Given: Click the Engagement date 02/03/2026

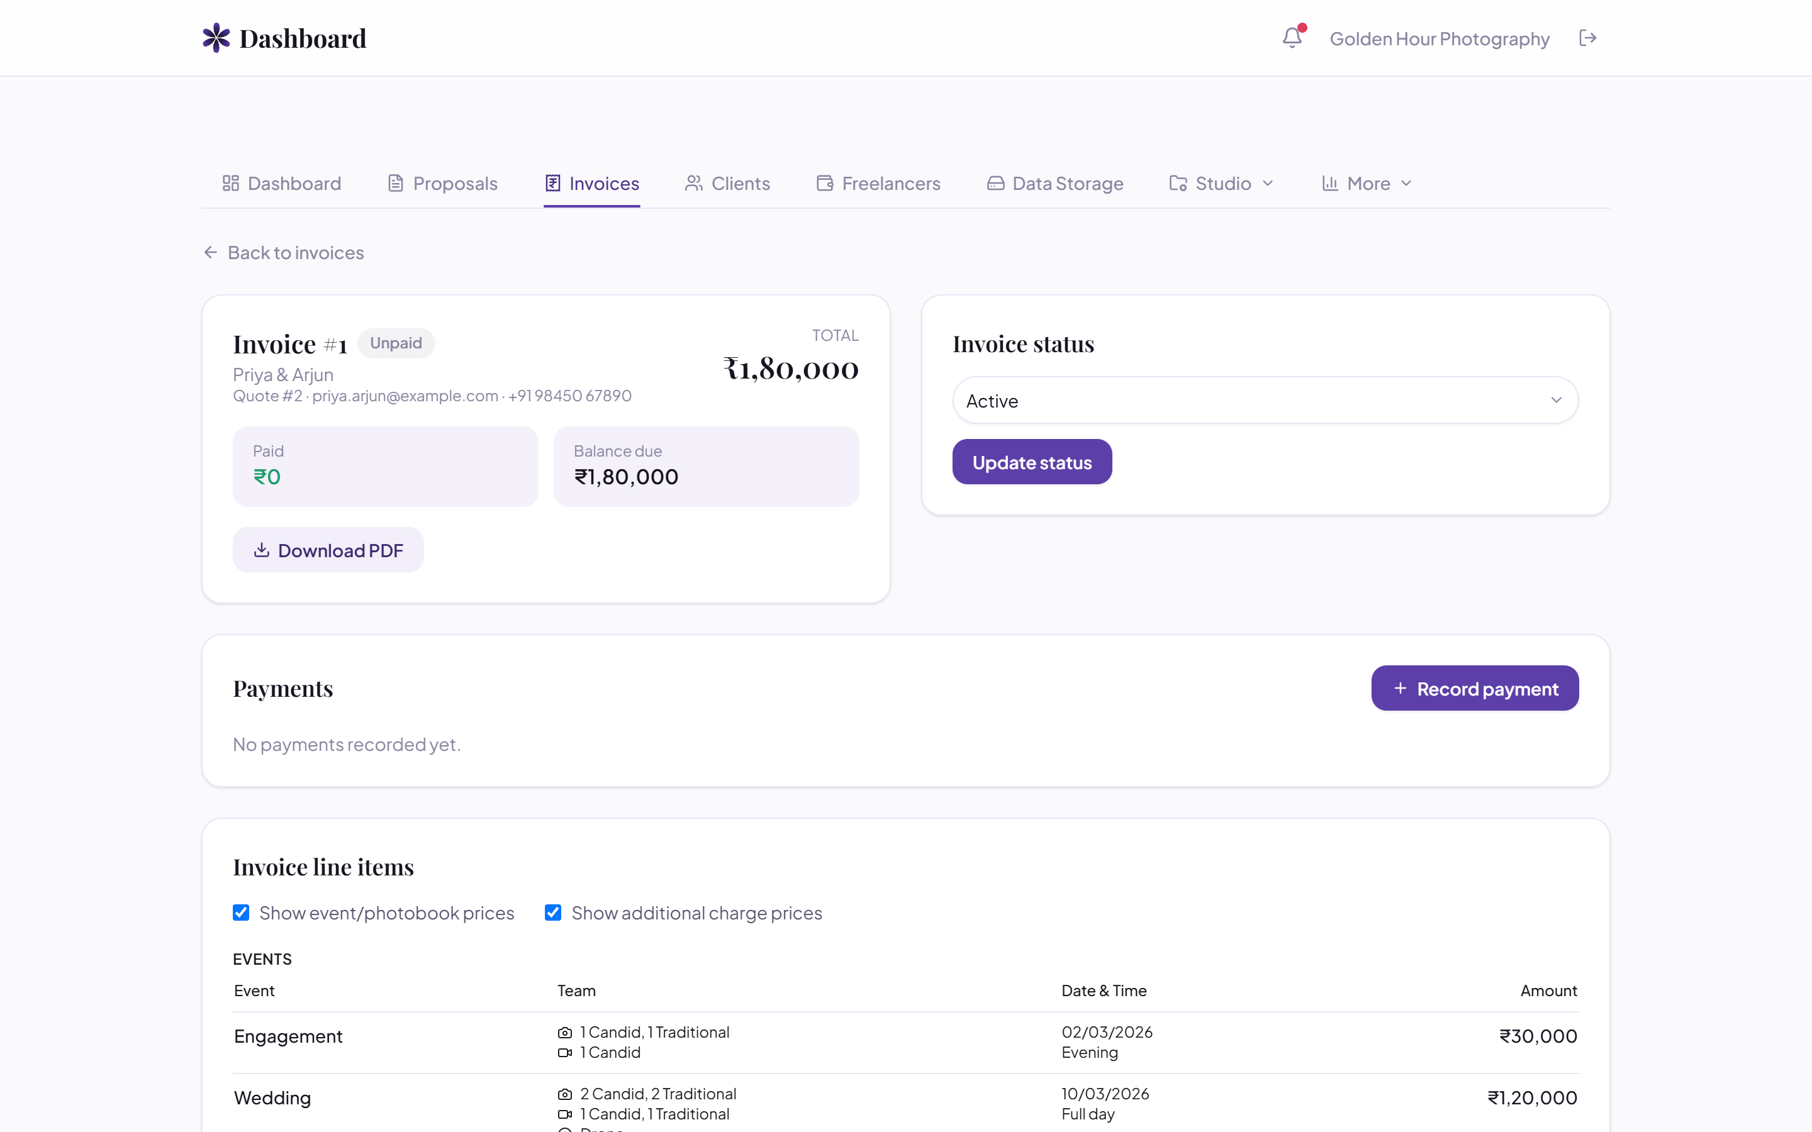Looking at the screenshot, I should (1107, 1031).
